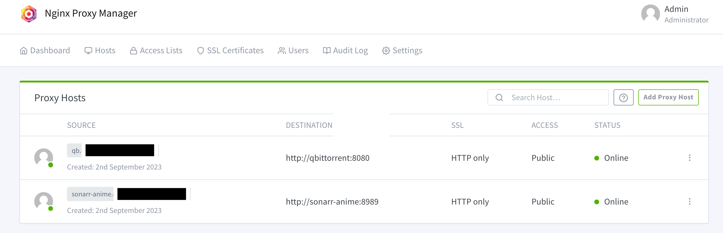
Task: Switch to SSL Certificates tab
Action: coord(230,51)
